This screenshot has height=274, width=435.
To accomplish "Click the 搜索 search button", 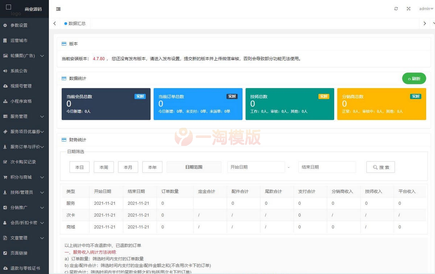I will point(380,167).
